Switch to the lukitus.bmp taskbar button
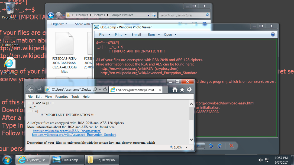The height and width of the screenshot is (165, 294). click(x=67, y=160)
